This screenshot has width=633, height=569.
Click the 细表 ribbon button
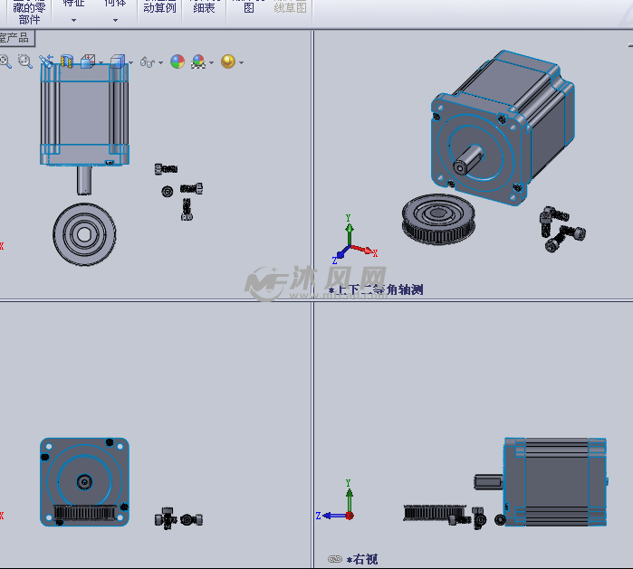204,8
